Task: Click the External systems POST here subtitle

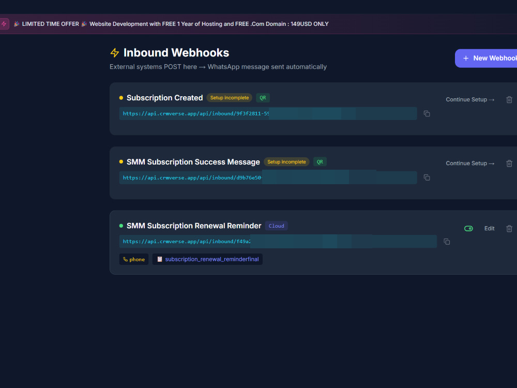Action: [x=218, y=67]
